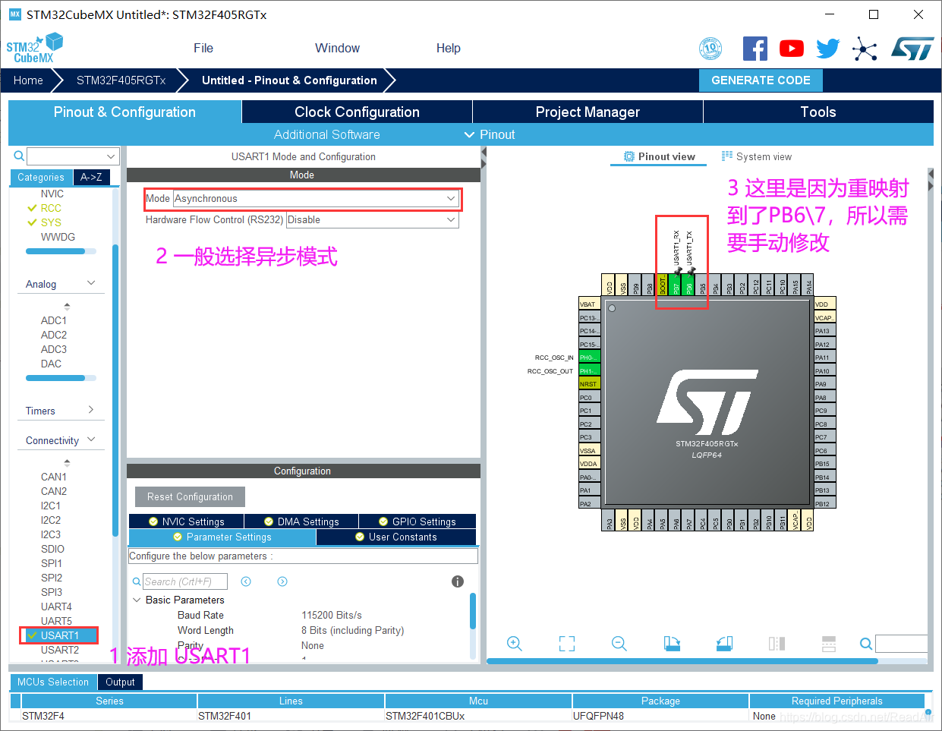Rotate the chip view counterclockwise
Viewport: 942px width, 731px height.
[724, 644]
